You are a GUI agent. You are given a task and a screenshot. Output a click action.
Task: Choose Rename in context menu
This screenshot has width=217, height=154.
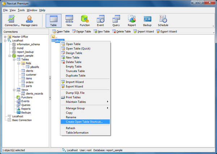(x=85, y=117)
